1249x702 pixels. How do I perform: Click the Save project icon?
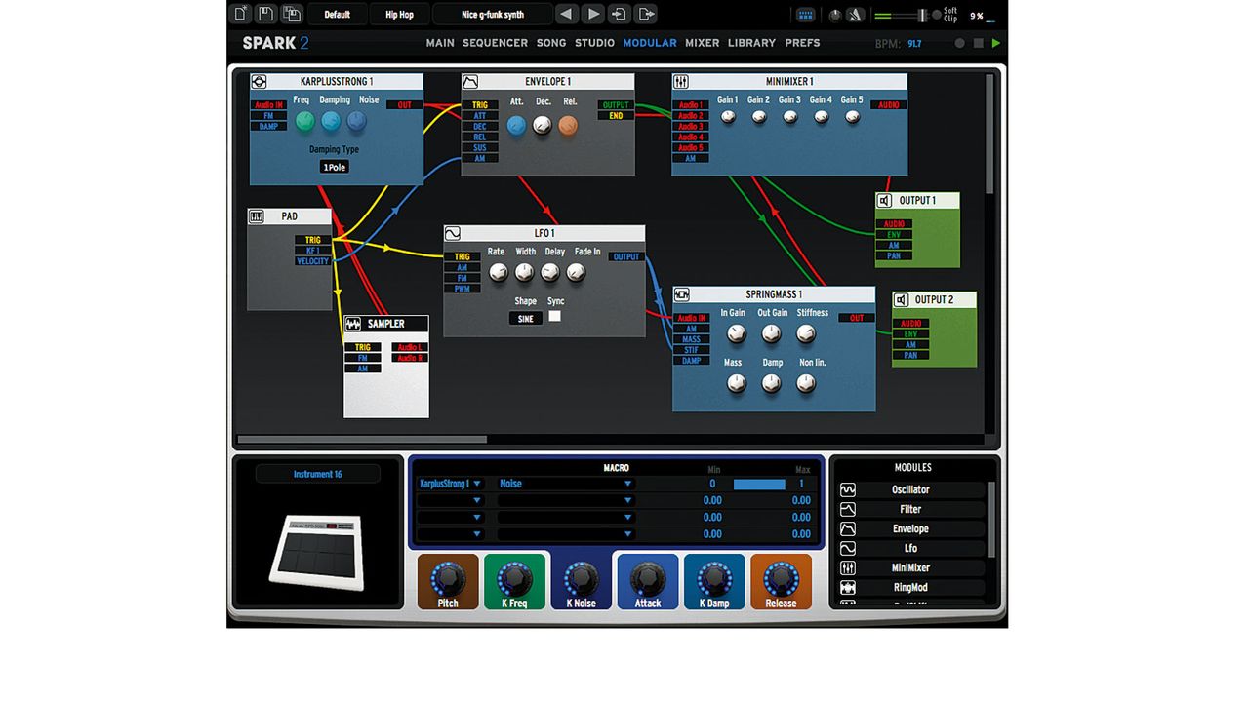click(x=266, y=14)
